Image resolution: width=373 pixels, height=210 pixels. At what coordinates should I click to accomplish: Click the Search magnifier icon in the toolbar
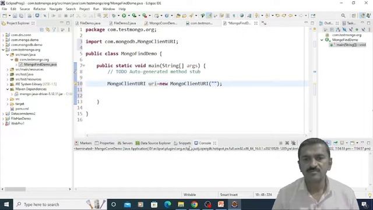click(343, 16)
